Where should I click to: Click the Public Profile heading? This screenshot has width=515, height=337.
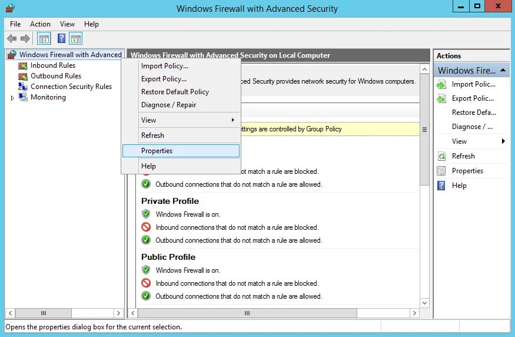pos(168,257)
